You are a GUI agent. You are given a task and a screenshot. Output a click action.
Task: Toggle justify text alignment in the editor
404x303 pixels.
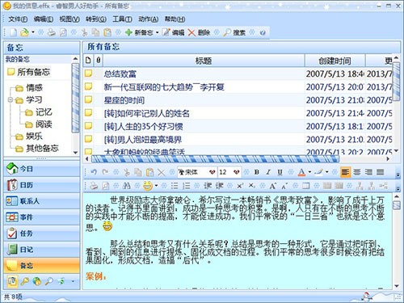(x=380, y=172)
